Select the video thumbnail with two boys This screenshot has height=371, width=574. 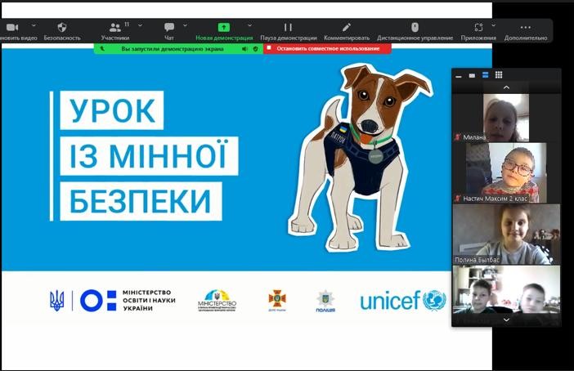[x=507, y=289]
